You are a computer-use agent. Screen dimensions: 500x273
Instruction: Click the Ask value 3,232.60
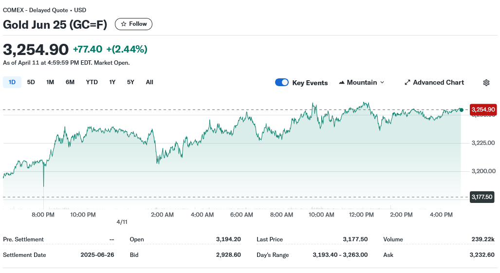tap(482, 255)
